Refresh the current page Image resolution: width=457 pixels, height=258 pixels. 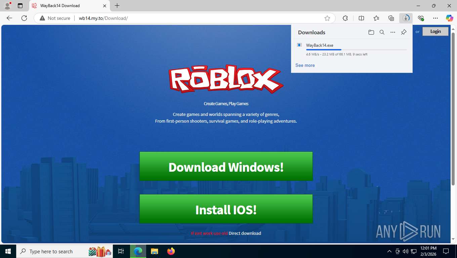coord(24,18)
